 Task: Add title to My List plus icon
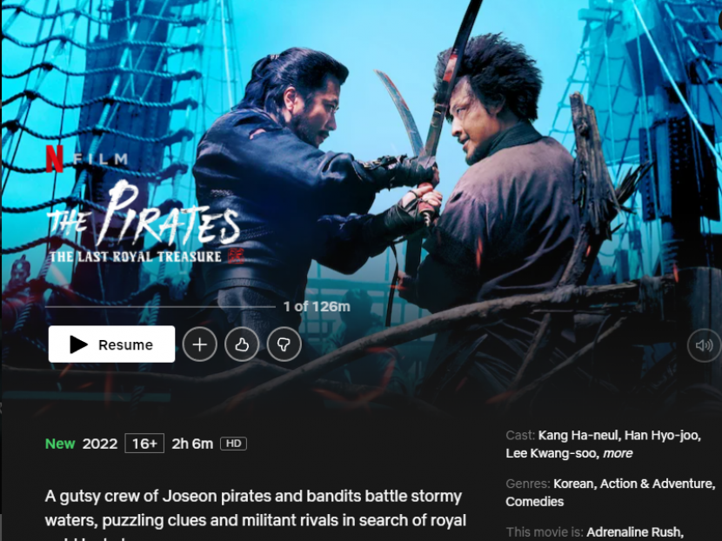coord(199,344)
